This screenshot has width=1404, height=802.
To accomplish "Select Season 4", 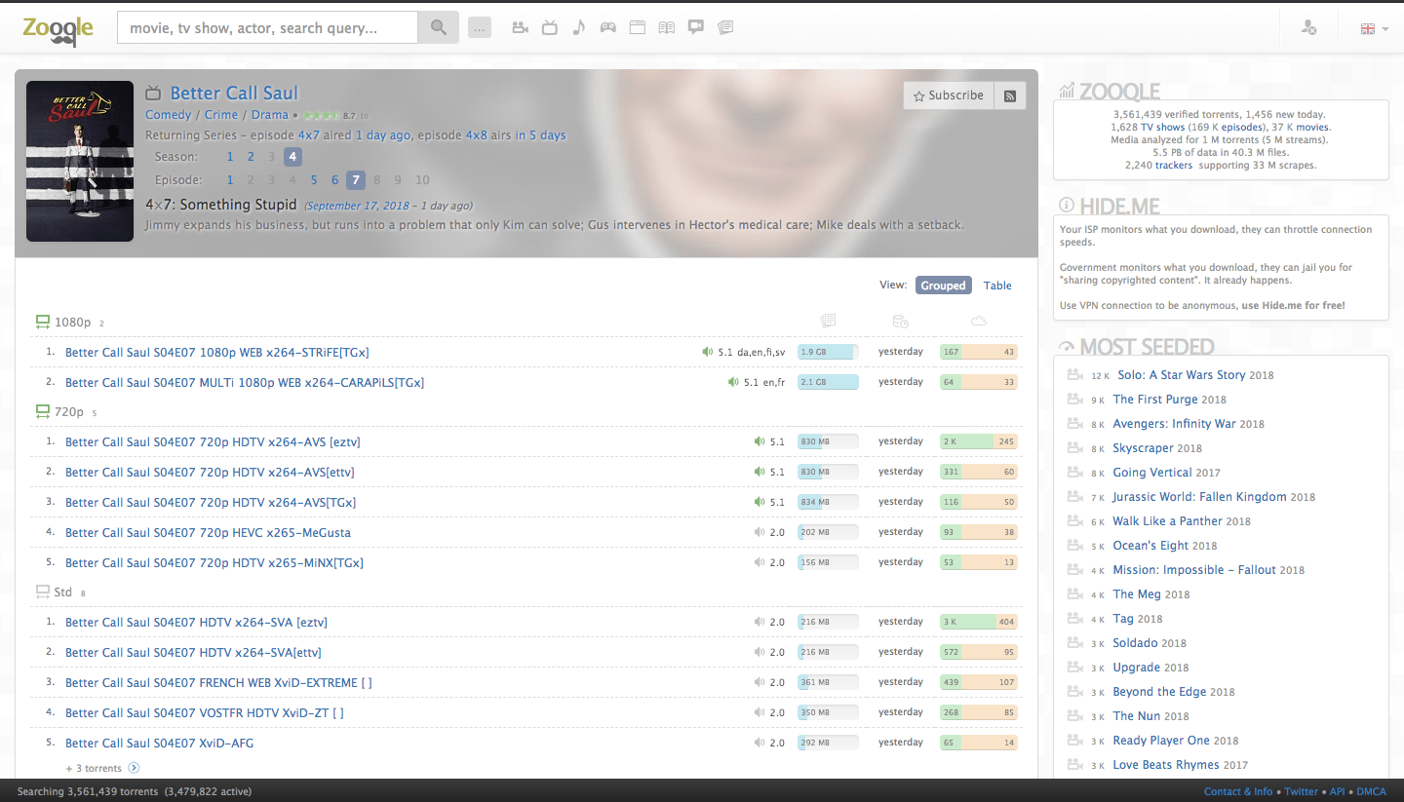I will [292, 157].
